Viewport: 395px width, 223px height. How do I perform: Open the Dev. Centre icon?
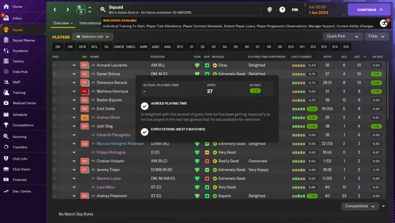coord(6,192)
